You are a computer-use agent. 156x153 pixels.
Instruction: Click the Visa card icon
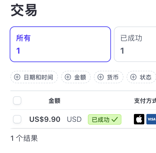coord(151,119)
